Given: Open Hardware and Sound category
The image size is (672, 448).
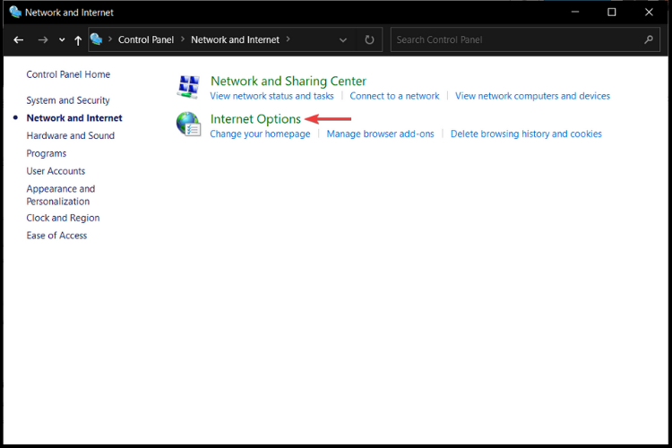Looking at the screenshot, I should [x=70, y=135].
